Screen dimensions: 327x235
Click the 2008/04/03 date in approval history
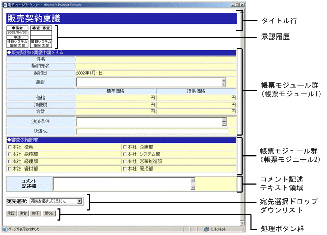[x=17, y=32]
